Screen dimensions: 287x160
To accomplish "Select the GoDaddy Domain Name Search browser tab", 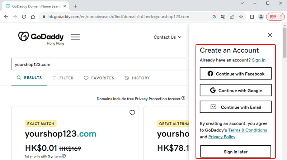I will (36, 6).
